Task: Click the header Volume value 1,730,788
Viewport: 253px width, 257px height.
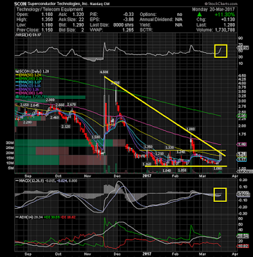Action: (x=225, y=30)
